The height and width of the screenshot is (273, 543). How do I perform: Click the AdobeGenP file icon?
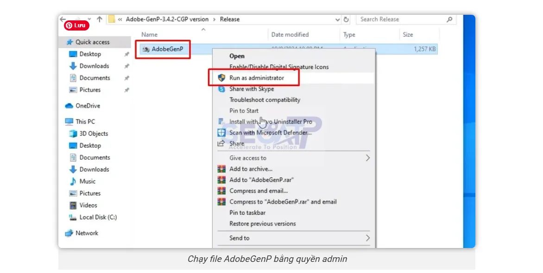click(146, 50)
